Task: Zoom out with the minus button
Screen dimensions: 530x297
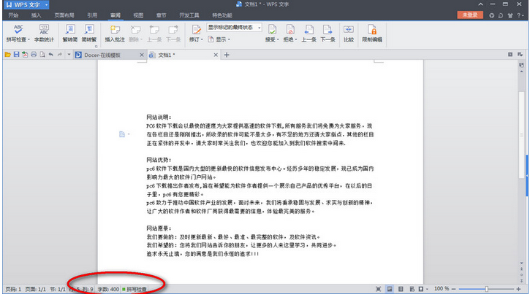Action: [x=454, y=289]
